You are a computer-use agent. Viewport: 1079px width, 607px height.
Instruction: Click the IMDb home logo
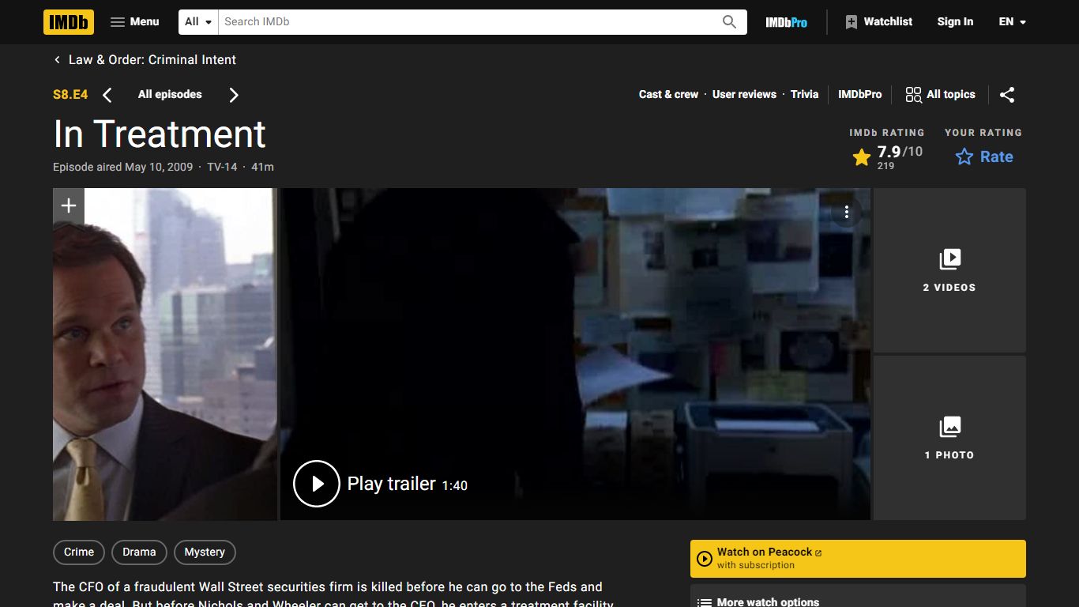coord(69,22)
